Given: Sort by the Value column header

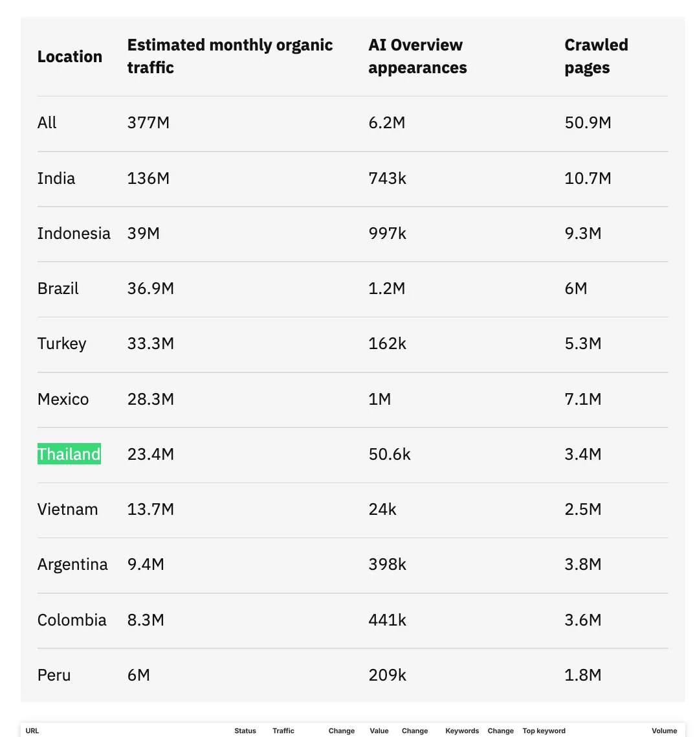Looking at the screenshot, I should coord(379,731).
